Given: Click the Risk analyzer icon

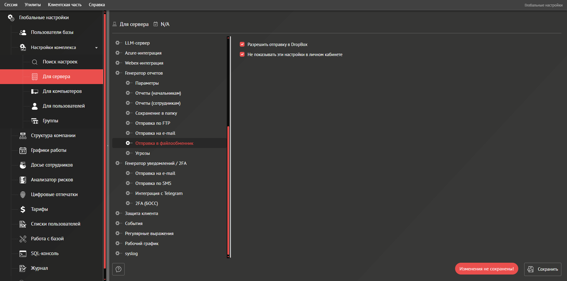Looking at the screenshot, I should click(x=23, y=180).
